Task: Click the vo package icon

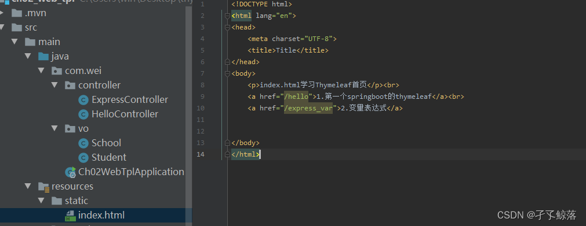Action: (70, 129)
